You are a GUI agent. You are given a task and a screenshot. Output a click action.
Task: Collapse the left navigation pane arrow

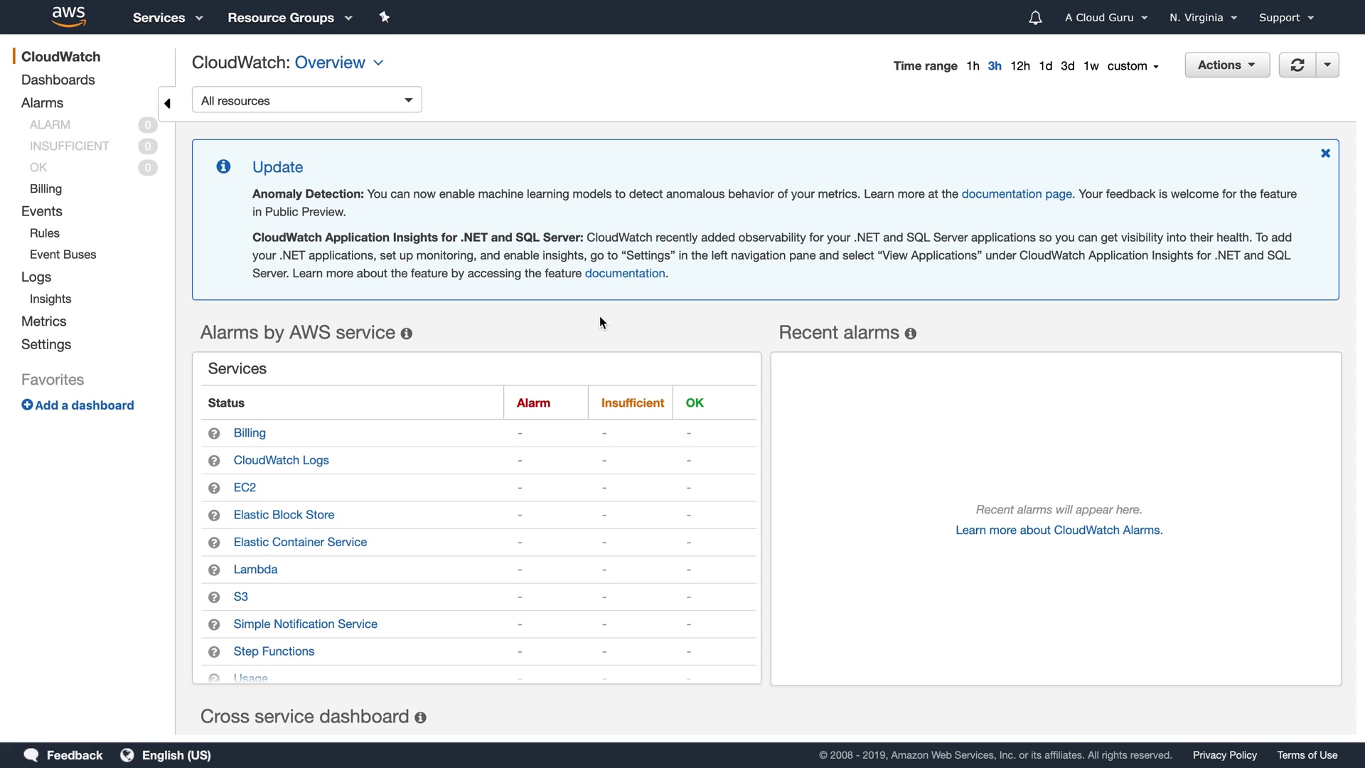click(x=167, y=104)
